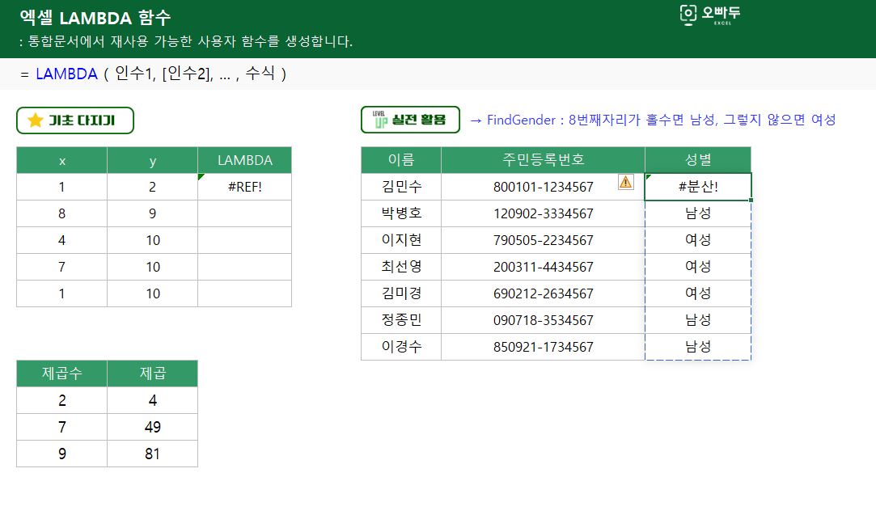Click the ID number 850921-1734567
The width and height of the screenshot is (876, 515).
click(543, 347)
